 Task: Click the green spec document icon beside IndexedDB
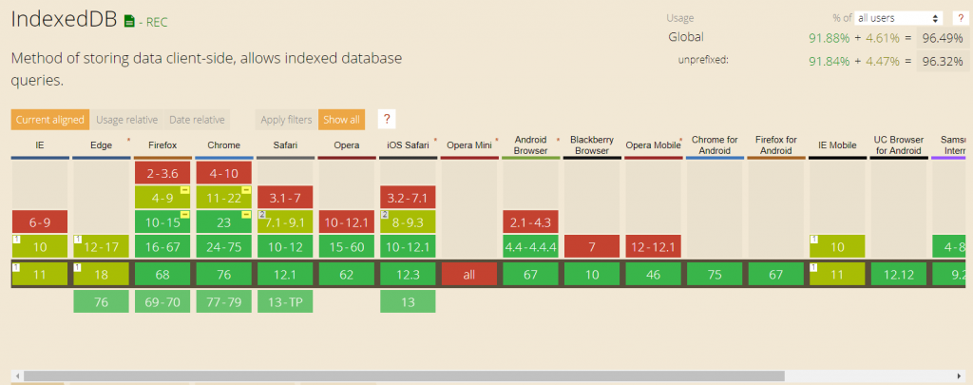click(x=129, y=21)
